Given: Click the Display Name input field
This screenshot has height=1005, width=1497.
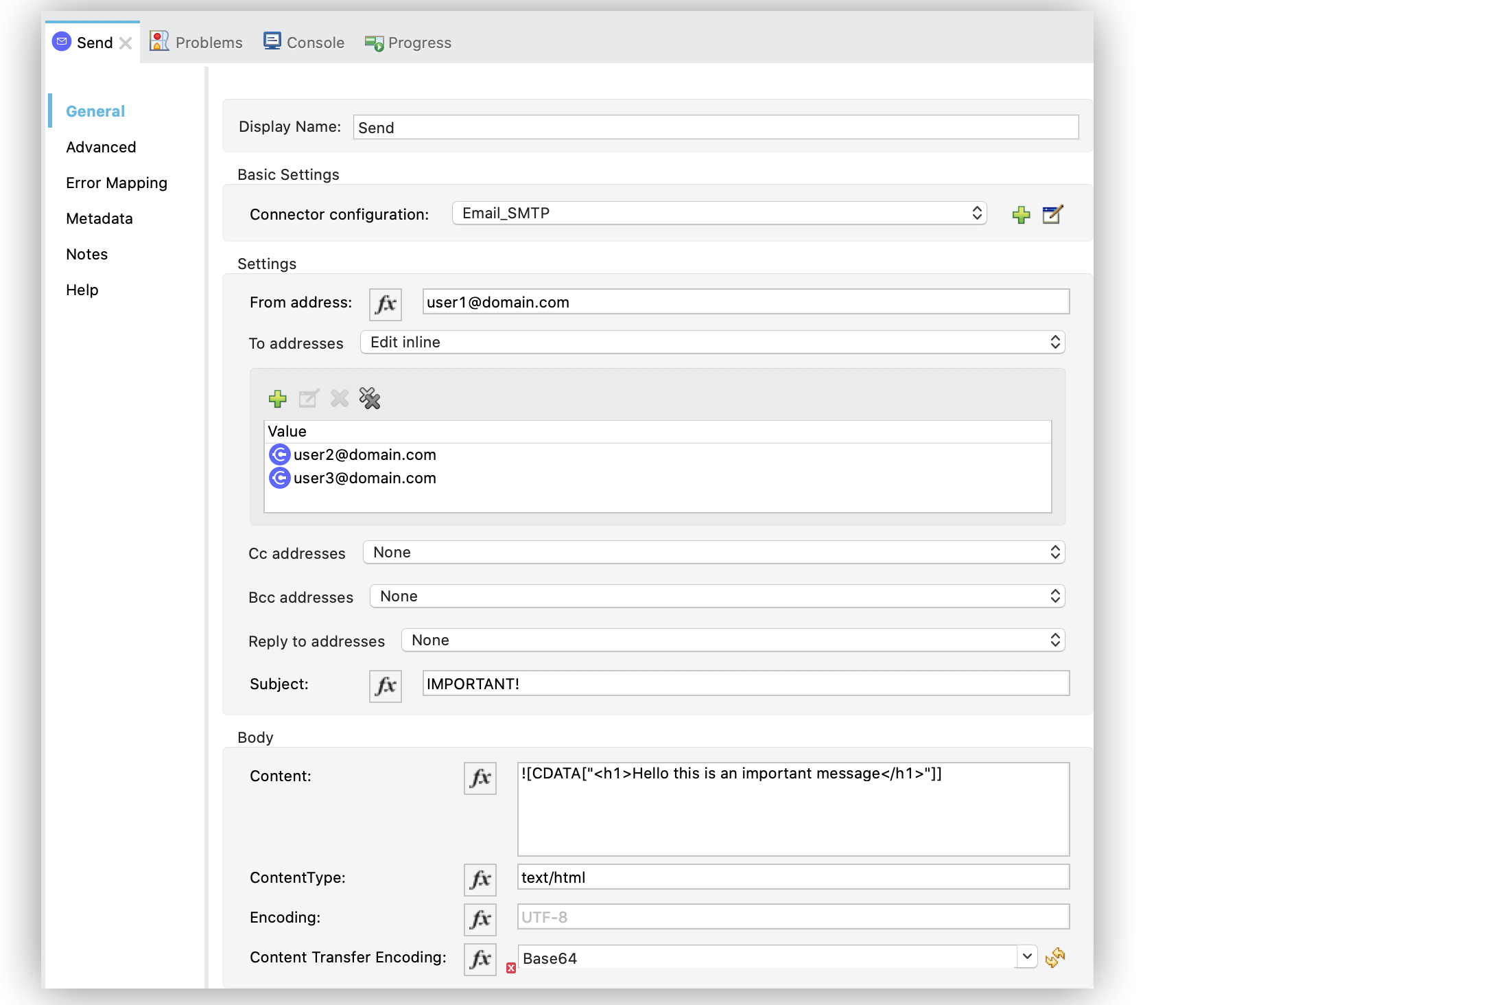Looking at the screenshot, I should click(715, 127).
